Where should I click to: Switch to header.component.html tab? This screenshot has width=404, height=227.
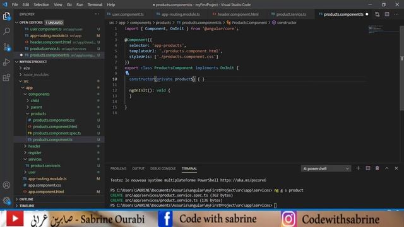pyautogui.click(x=237, y=15)
